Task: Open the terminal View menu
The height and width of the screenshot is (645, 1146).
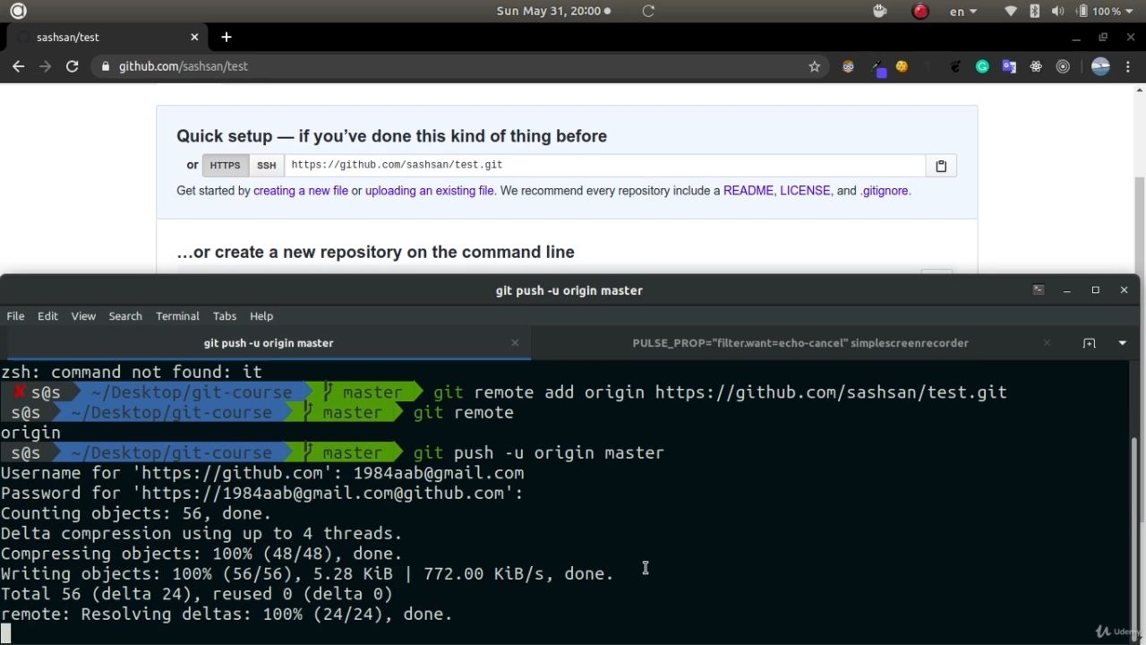Action: click(x=83, y=316)
